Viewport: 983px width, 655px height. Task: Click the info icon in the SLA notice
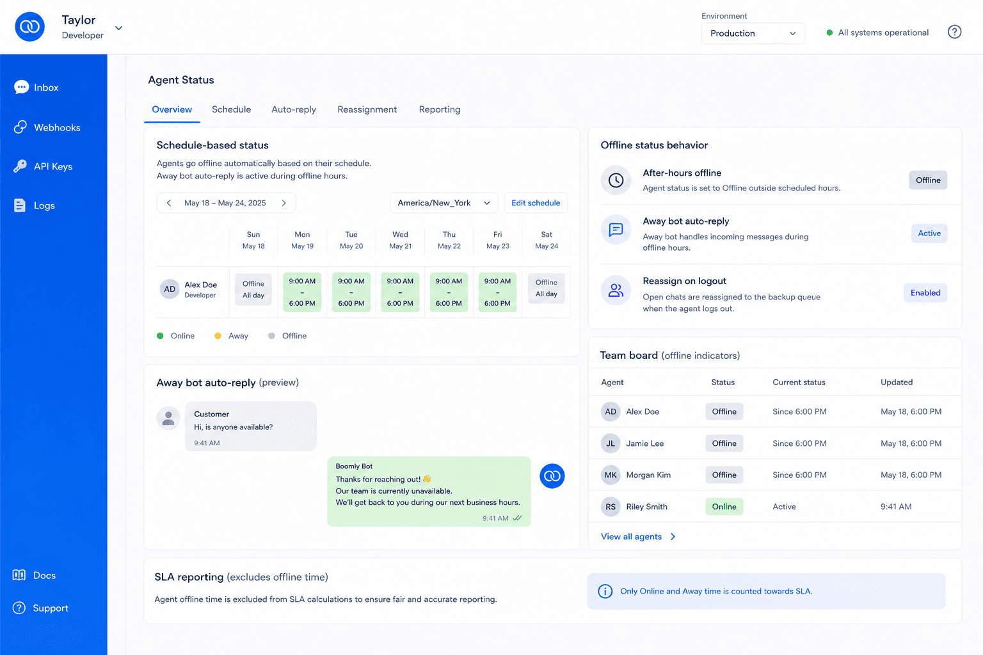[605, 591]
